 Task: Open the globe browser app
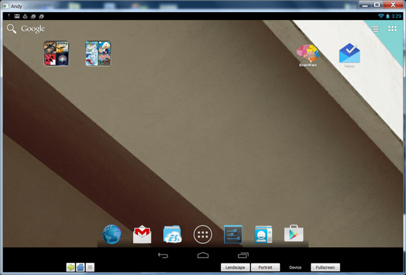(112, 234)
